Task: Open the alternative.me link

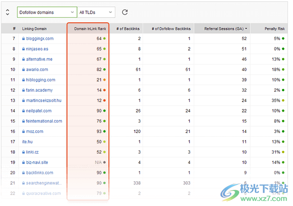Action: [39, 59]
